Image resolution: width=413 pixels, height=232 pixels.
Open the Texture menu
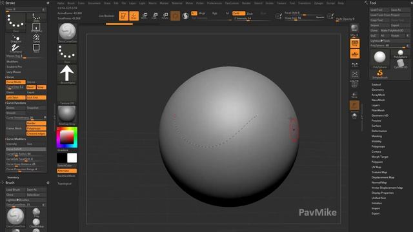[x=281, y=3]
